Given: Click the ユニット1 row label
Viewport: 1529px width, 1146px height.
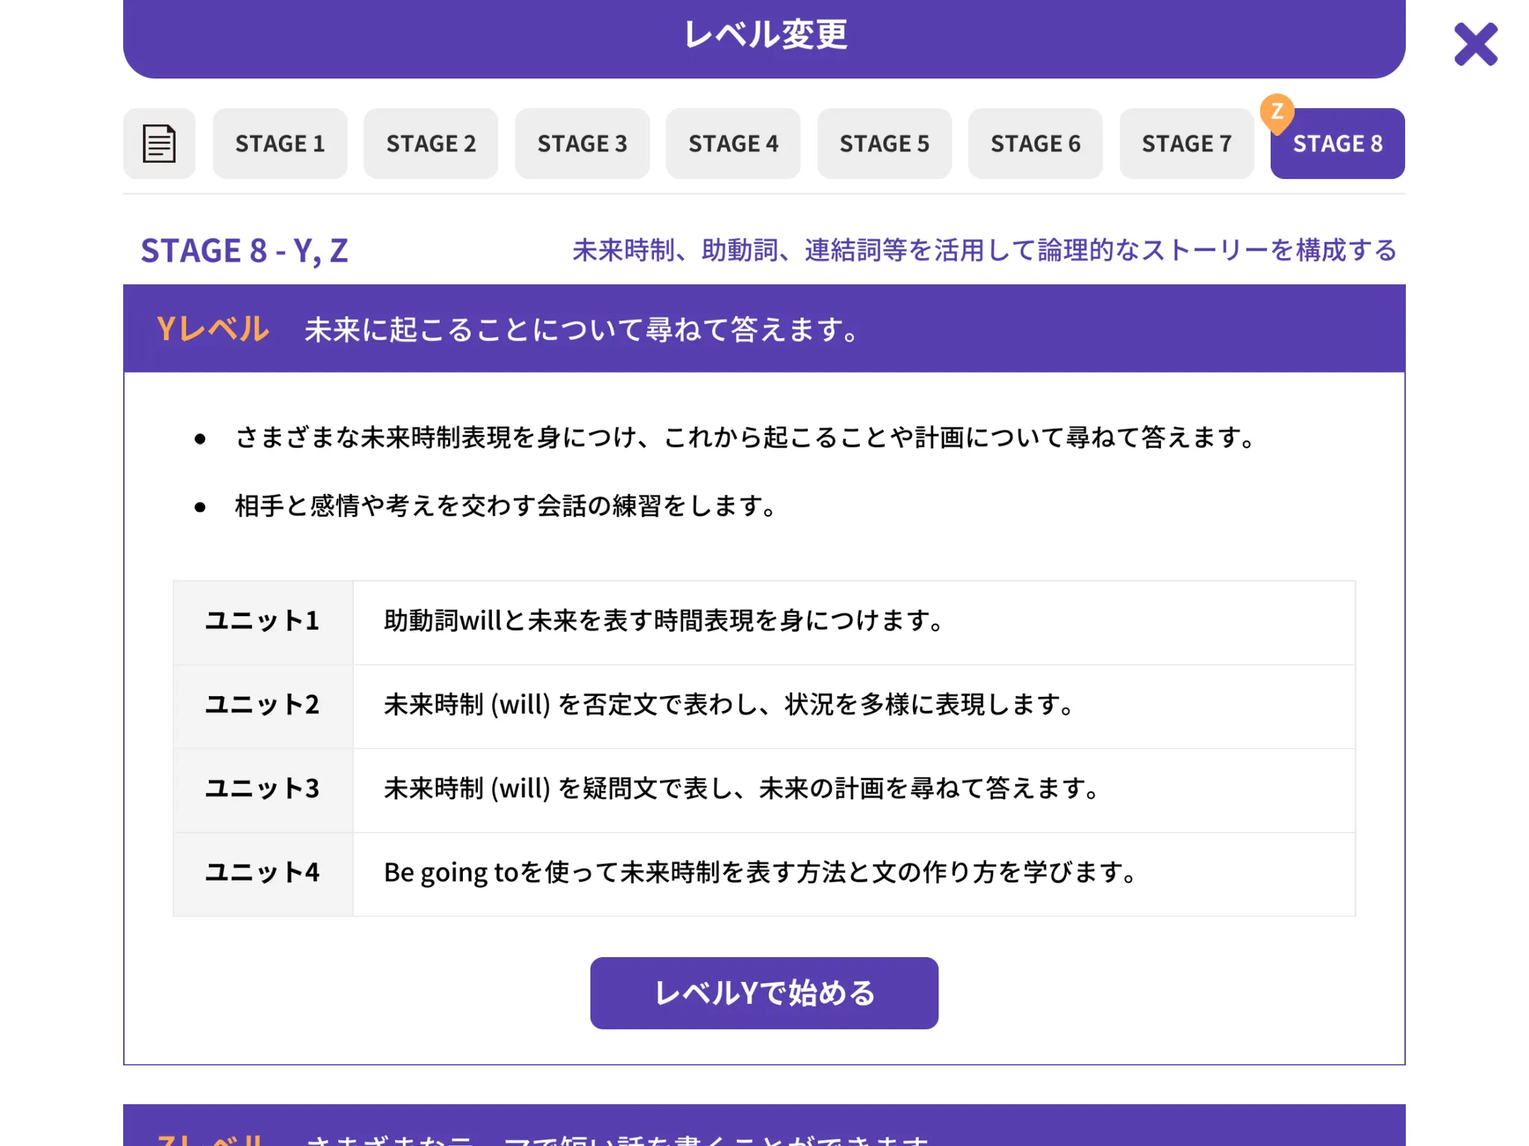Looking at the screenshot, I should coord(262,621).
